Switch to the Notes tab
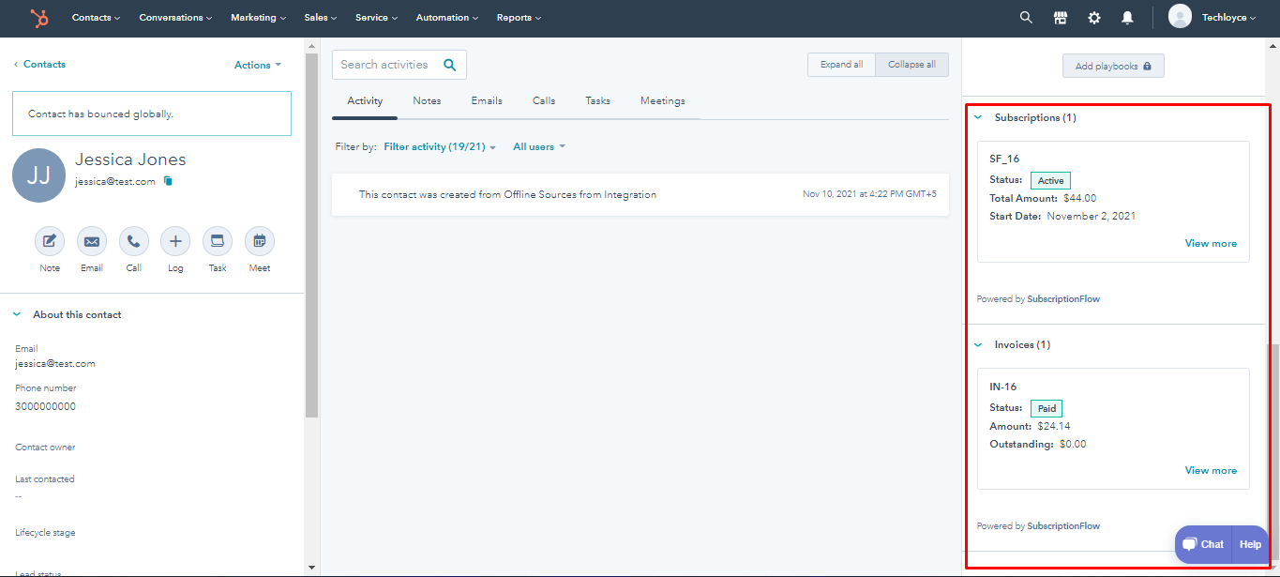The width and height of the screenshot is (1280, 577). tap(427, 100)
